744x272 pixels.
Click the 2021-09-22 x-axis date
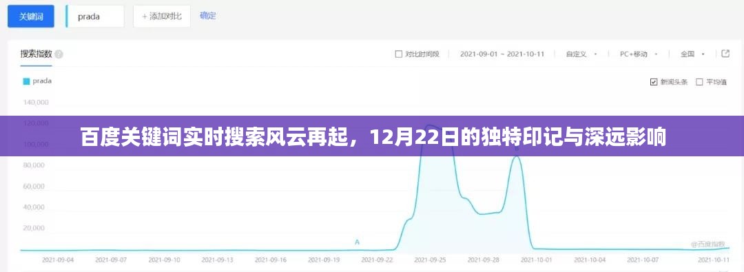(x=378, y=260)
